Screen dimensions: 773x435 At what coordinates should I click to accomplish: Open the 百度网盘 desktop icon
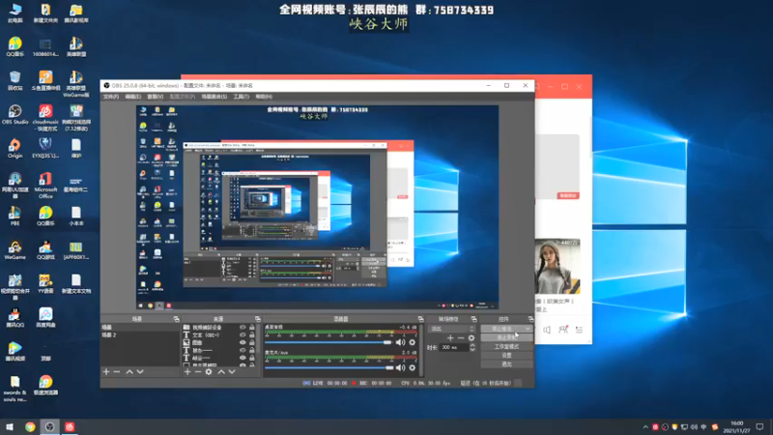tap(45, 318)
